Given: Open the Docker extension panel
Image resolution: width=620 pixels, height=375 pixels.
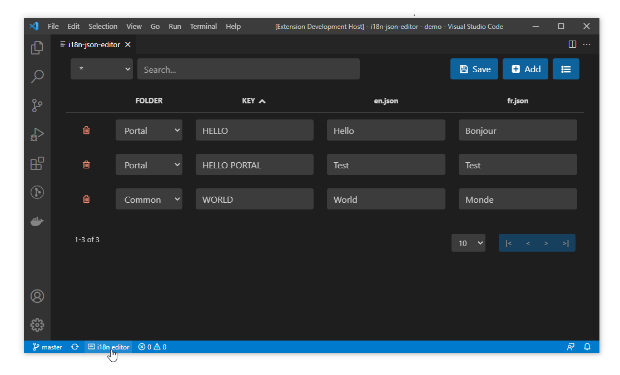Looking at the screenshot, I should point(37,221).
